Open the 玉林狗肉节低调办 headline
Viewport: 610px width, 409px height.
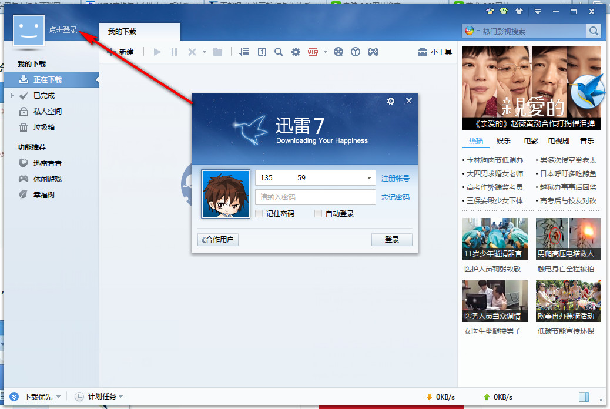[494, 160]
